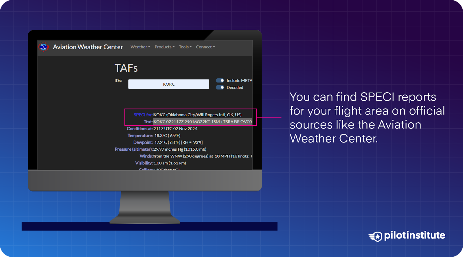The width and height of the screenshot is (463, 257).
Task: Select the highlighted raw SPECI text line
Action: 202,122
